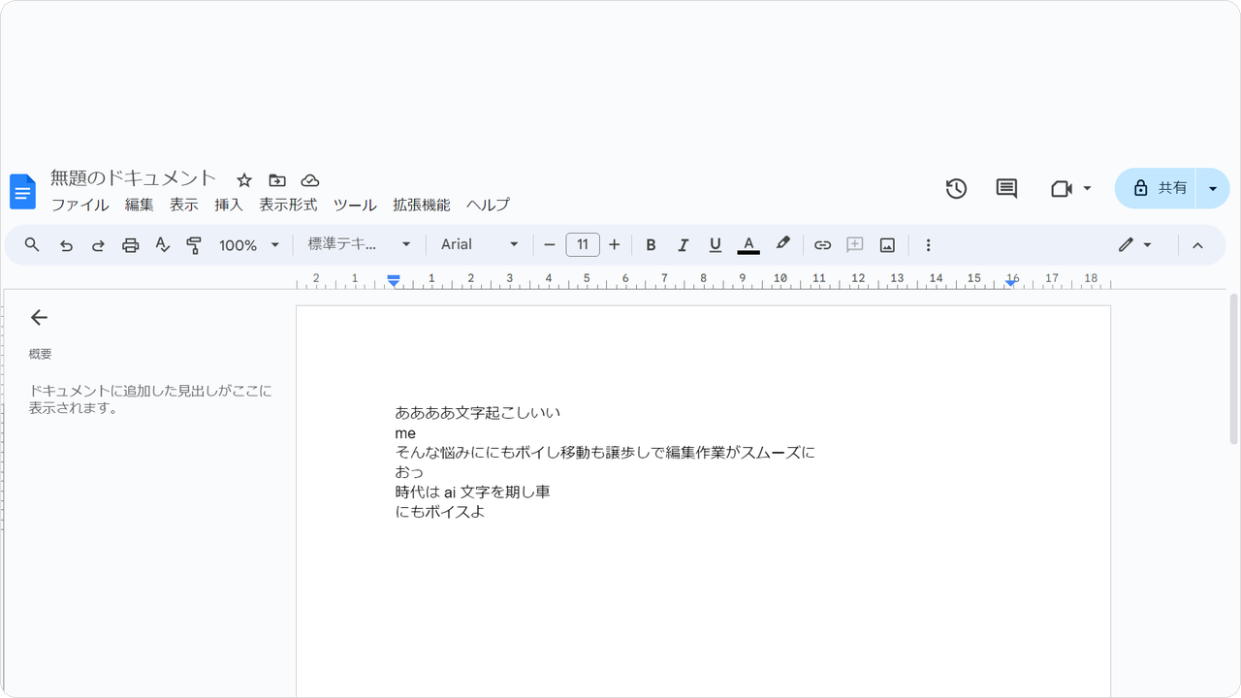Open editing mode pencil dropdown

click(1134, 245)
